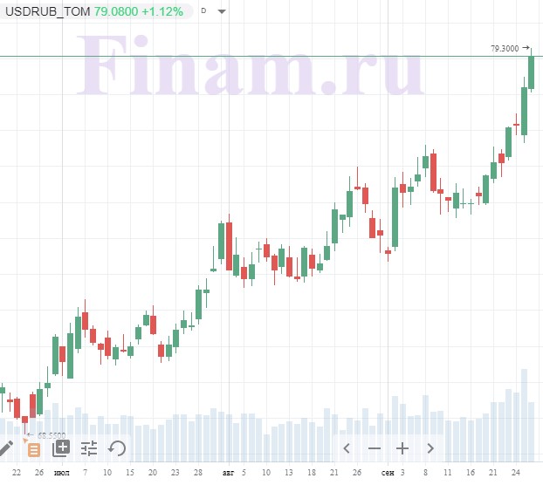Select the tallest volume bar

click(524, 415)
